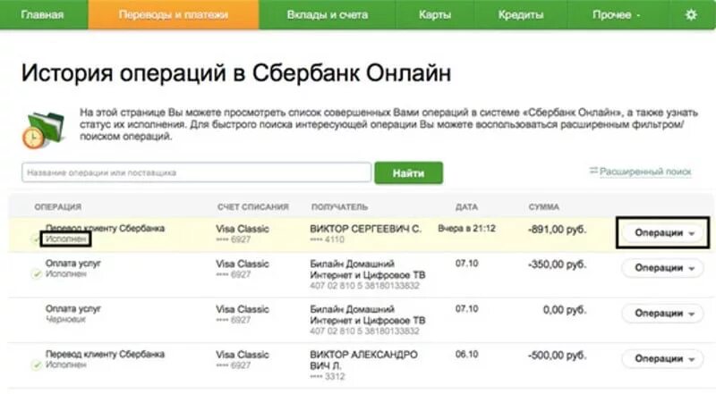The image size is (716, 394).
Task: Open Перевод клиенту Сбербанка dated 06.10
Action: 105,354
